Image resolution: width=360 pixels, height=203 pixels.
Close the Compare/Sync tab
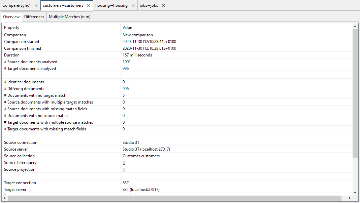(x=36, y=5)
